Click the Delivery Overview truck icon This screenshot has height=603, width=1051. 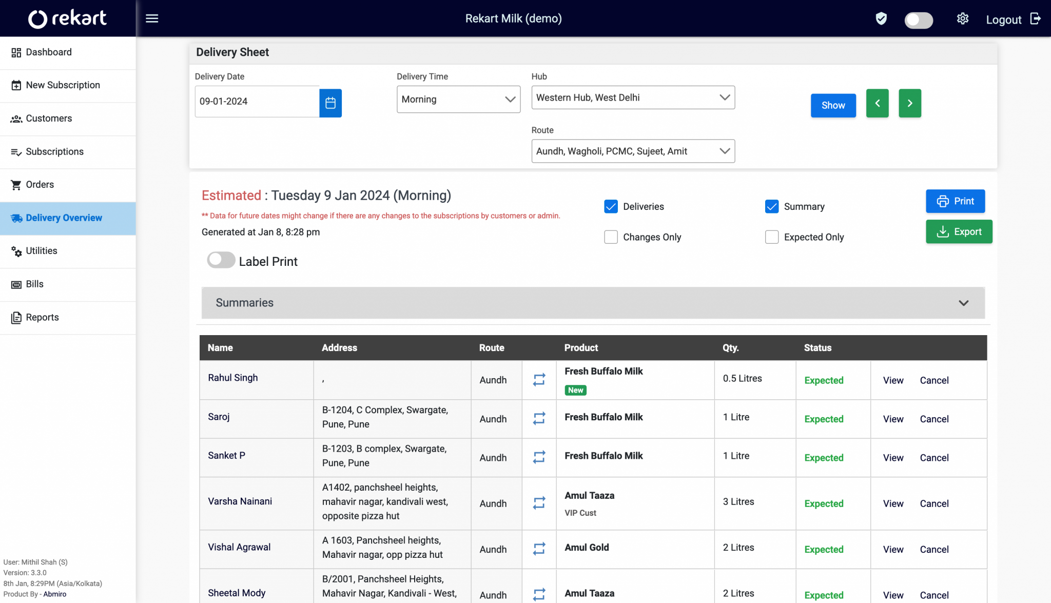(x=16, y=218)
